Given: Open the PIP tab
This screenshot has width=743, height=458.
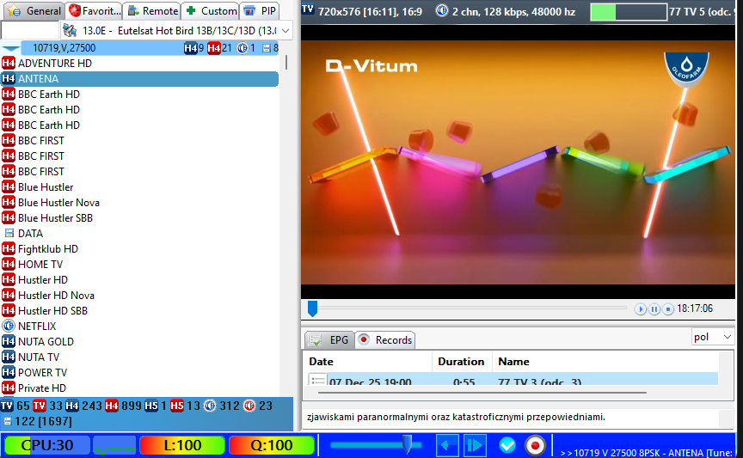Looking at the screenshot, I should [260, 10].
